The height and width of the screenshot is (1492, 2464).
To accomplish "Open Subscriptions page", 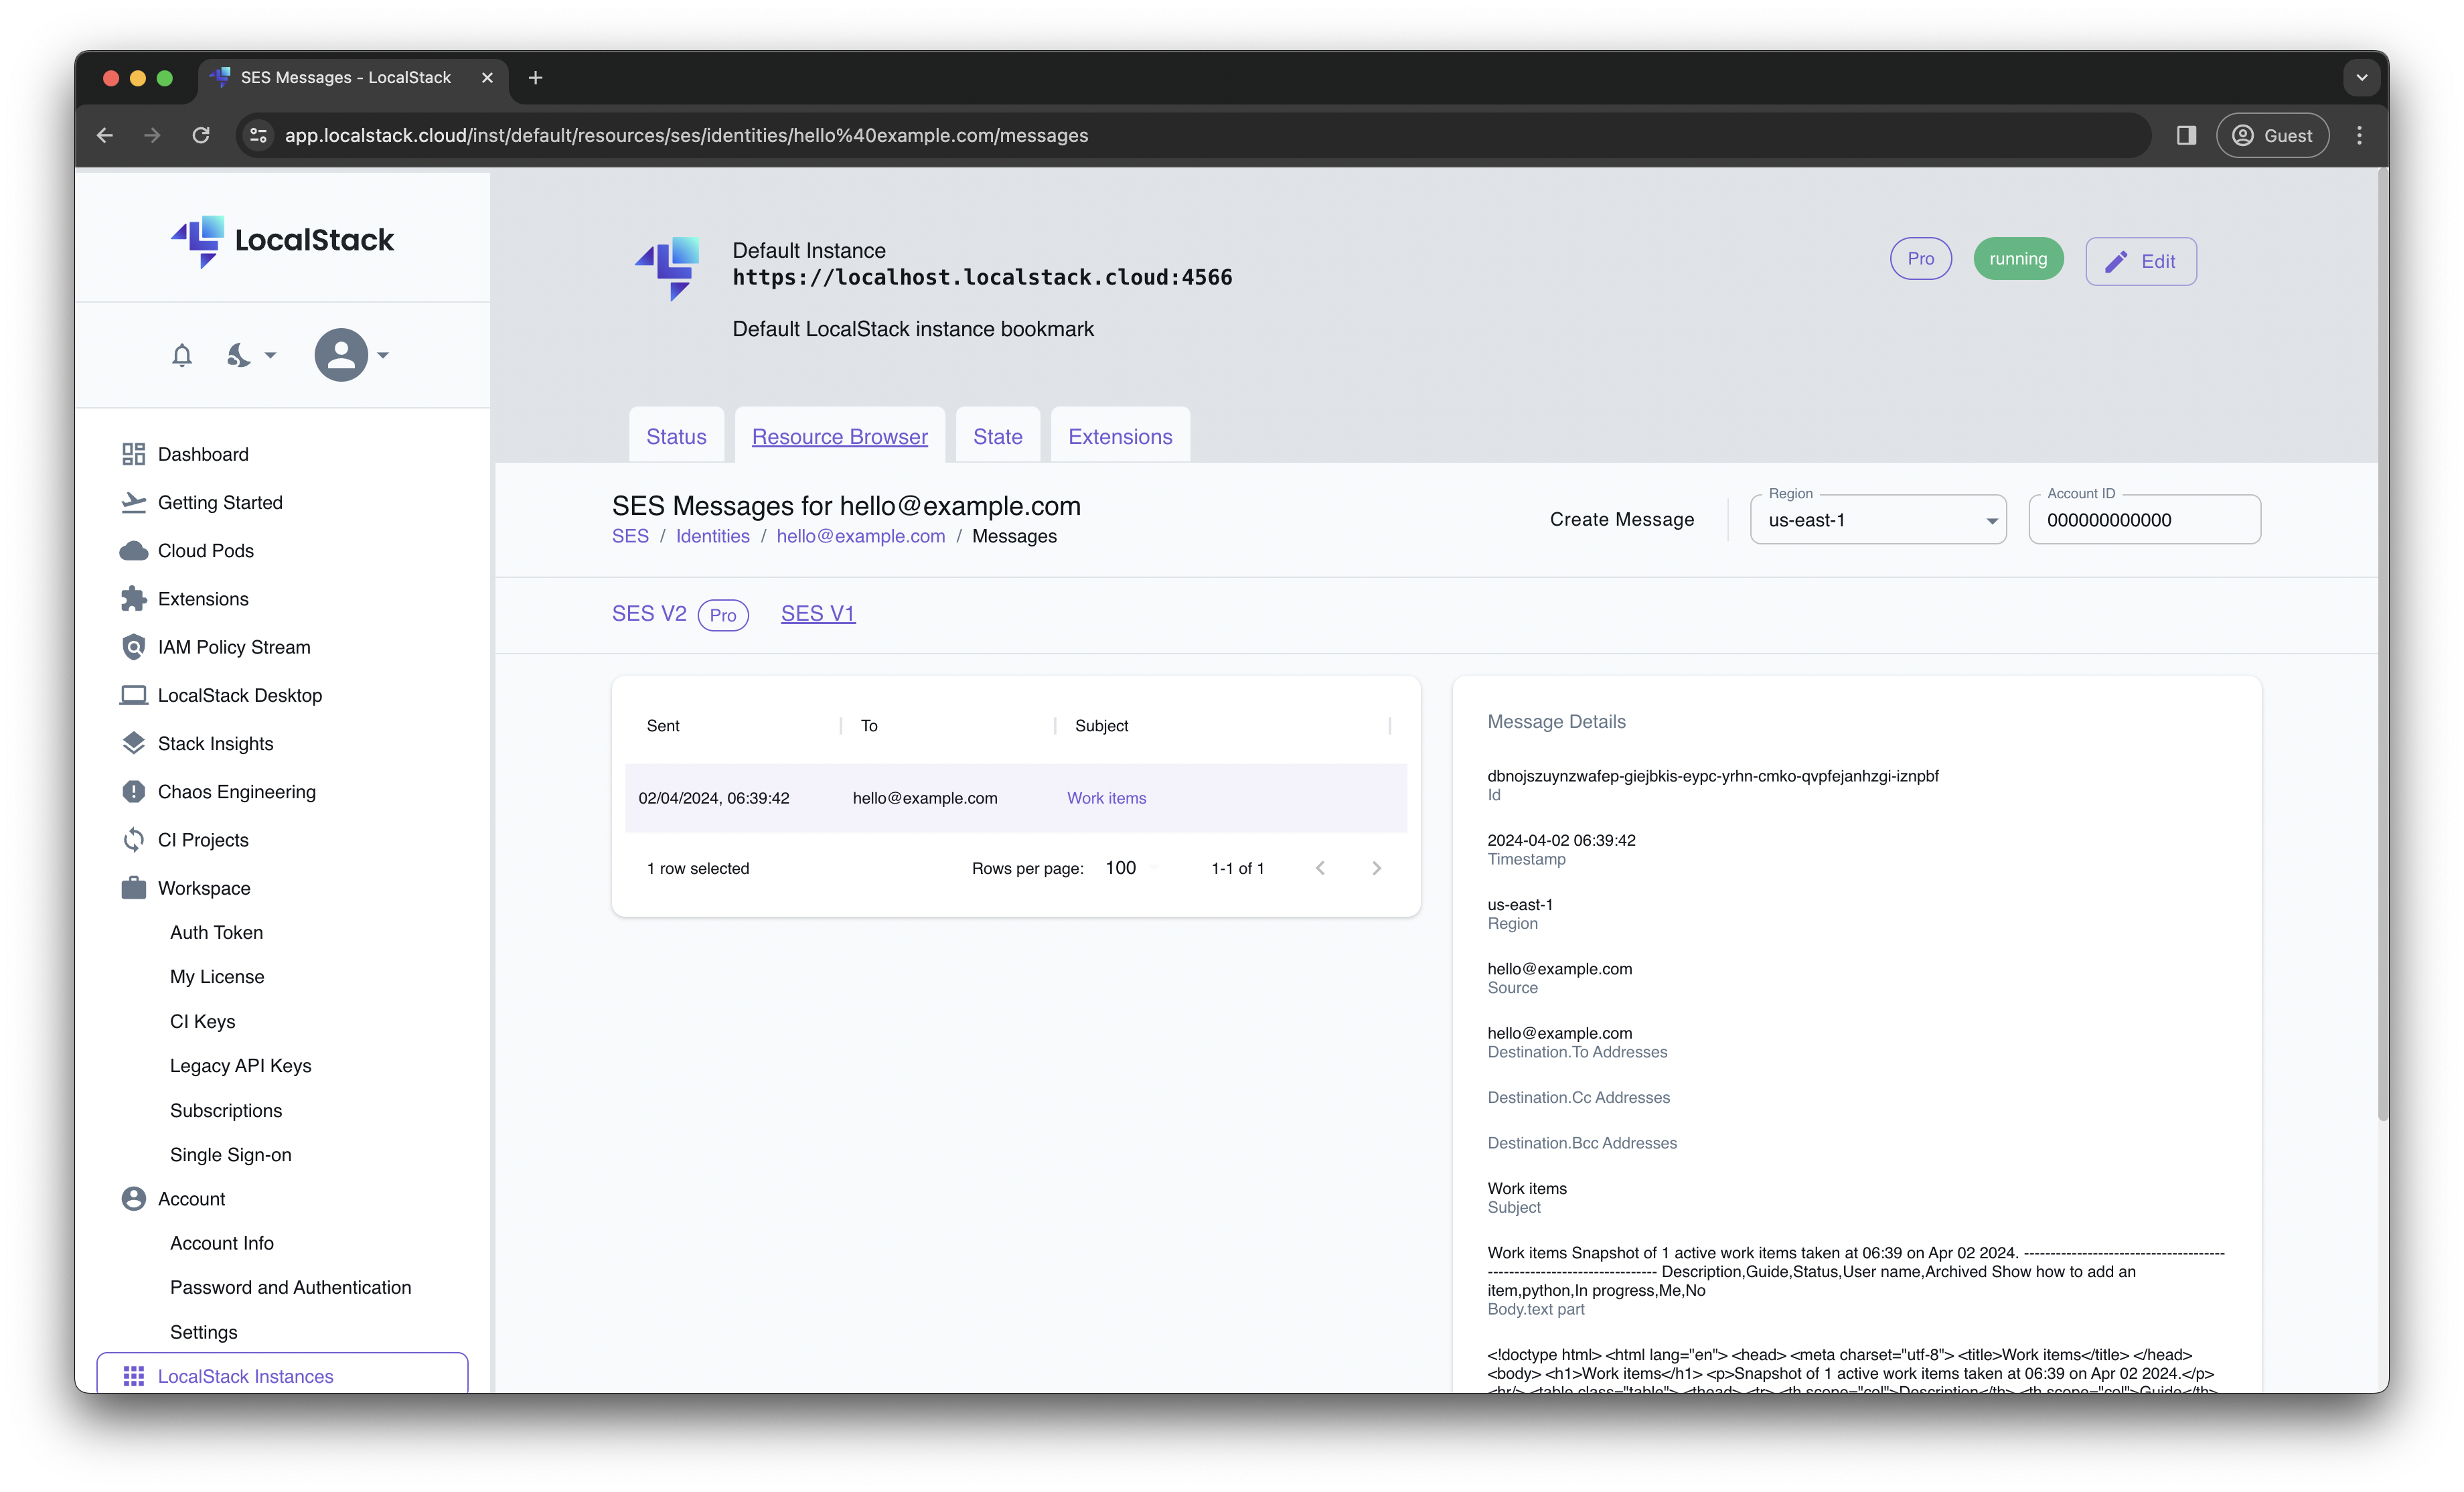I will (x=226, y=1110).
